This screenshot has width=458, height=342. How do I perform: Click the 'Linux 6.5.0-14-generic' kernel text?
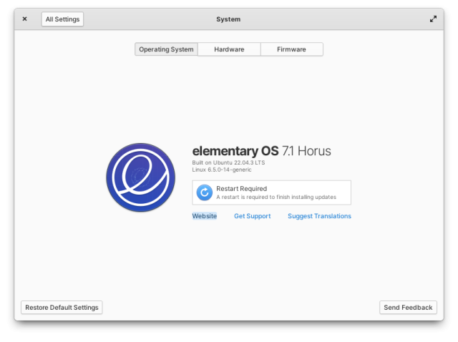(222, 170)
